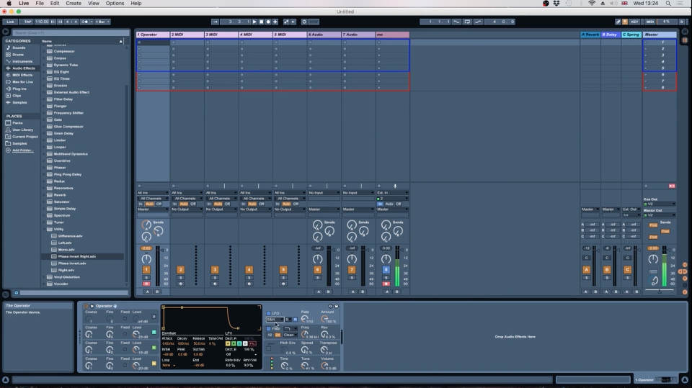Select the A Reverb return track header
This screenshot has height=388, width=692.
[590, 35]
